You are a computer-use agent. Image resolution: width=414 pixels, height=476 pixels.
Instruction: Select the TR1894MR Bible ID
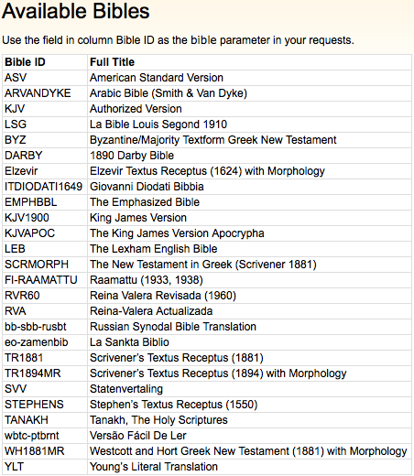tap(33, 373)
